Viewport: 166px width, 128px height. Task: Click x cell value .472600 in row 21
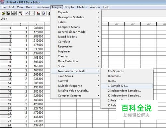coord(36,113)
